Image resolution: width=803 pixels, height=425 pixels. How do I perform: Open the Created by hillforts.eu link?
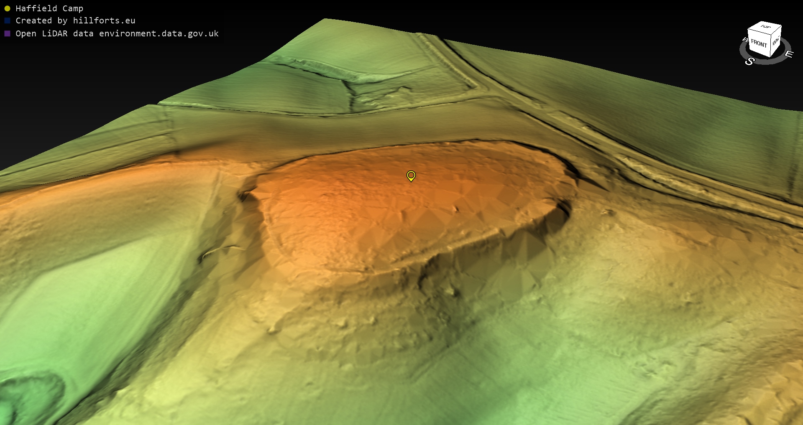coord(75,20)
